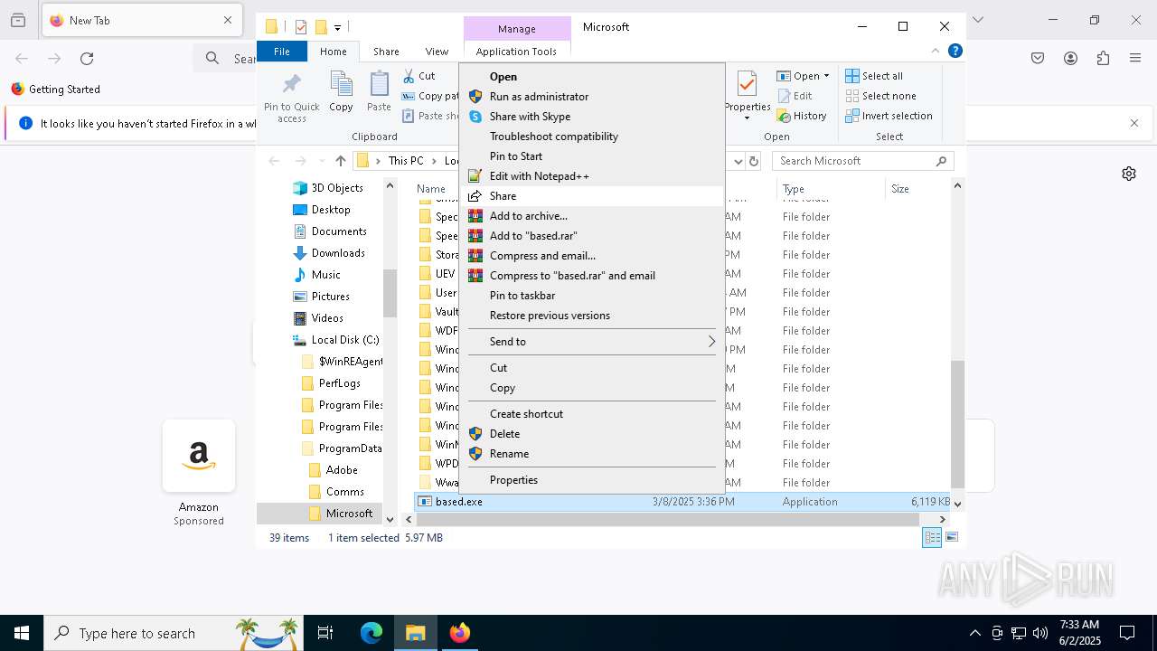Open Windows Start menu
This screenshot has width=1157, height=651.
[22, 633]
